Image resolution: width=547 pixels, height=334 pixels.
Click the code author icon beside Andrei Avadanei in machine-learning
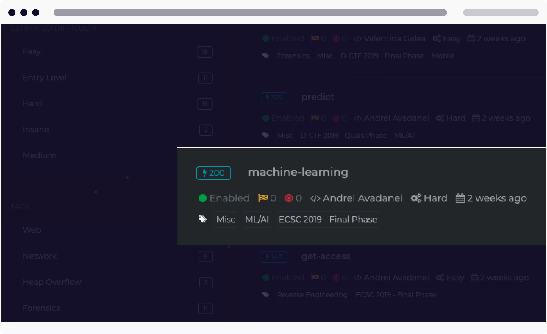(x=315, y=198)
